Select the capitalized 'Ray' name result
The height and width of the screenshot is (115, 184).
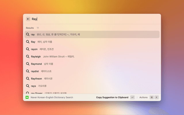(92, 42)
